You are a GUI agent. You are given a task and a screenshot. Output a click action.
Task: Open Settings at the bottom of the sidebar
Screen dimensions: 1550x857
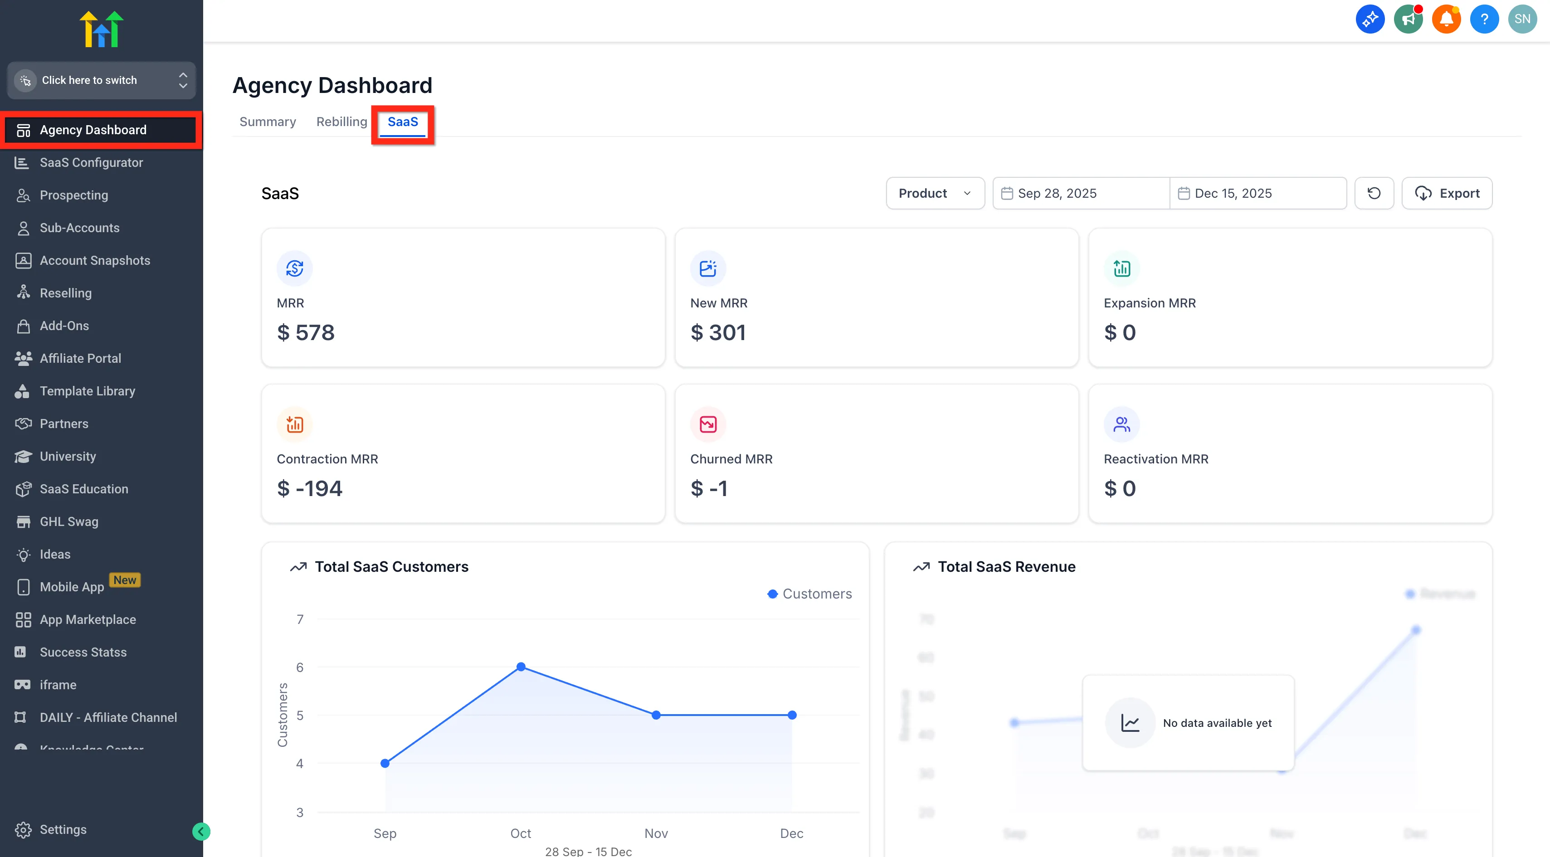(x=62, y=829)
